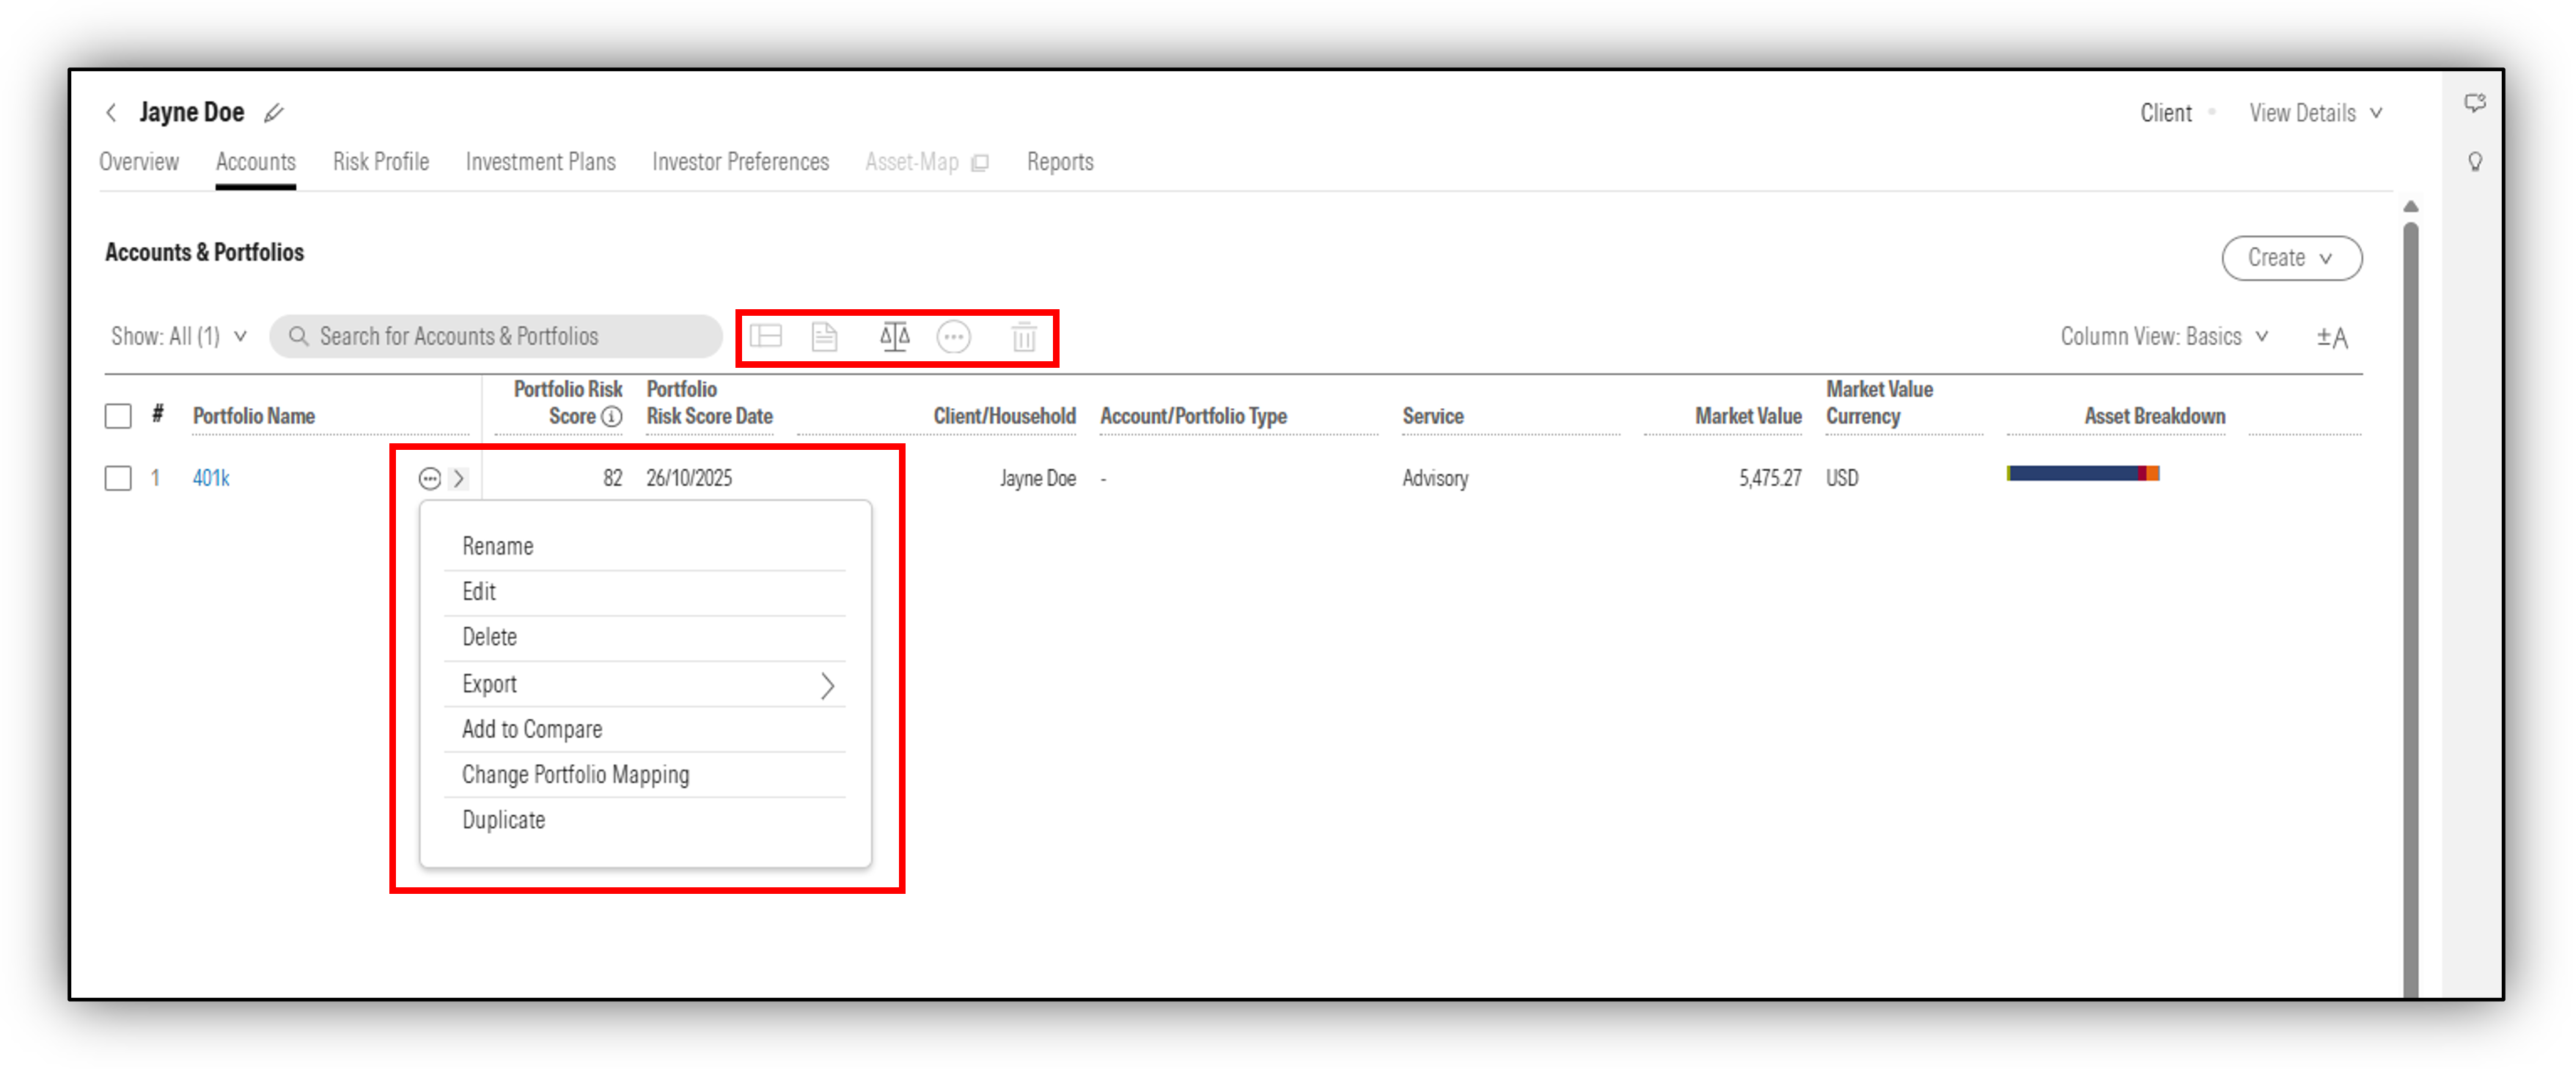This screenshot has width=2573, height=1069.
Task: Switch to the Overview tab
Action: pos(139,162)
